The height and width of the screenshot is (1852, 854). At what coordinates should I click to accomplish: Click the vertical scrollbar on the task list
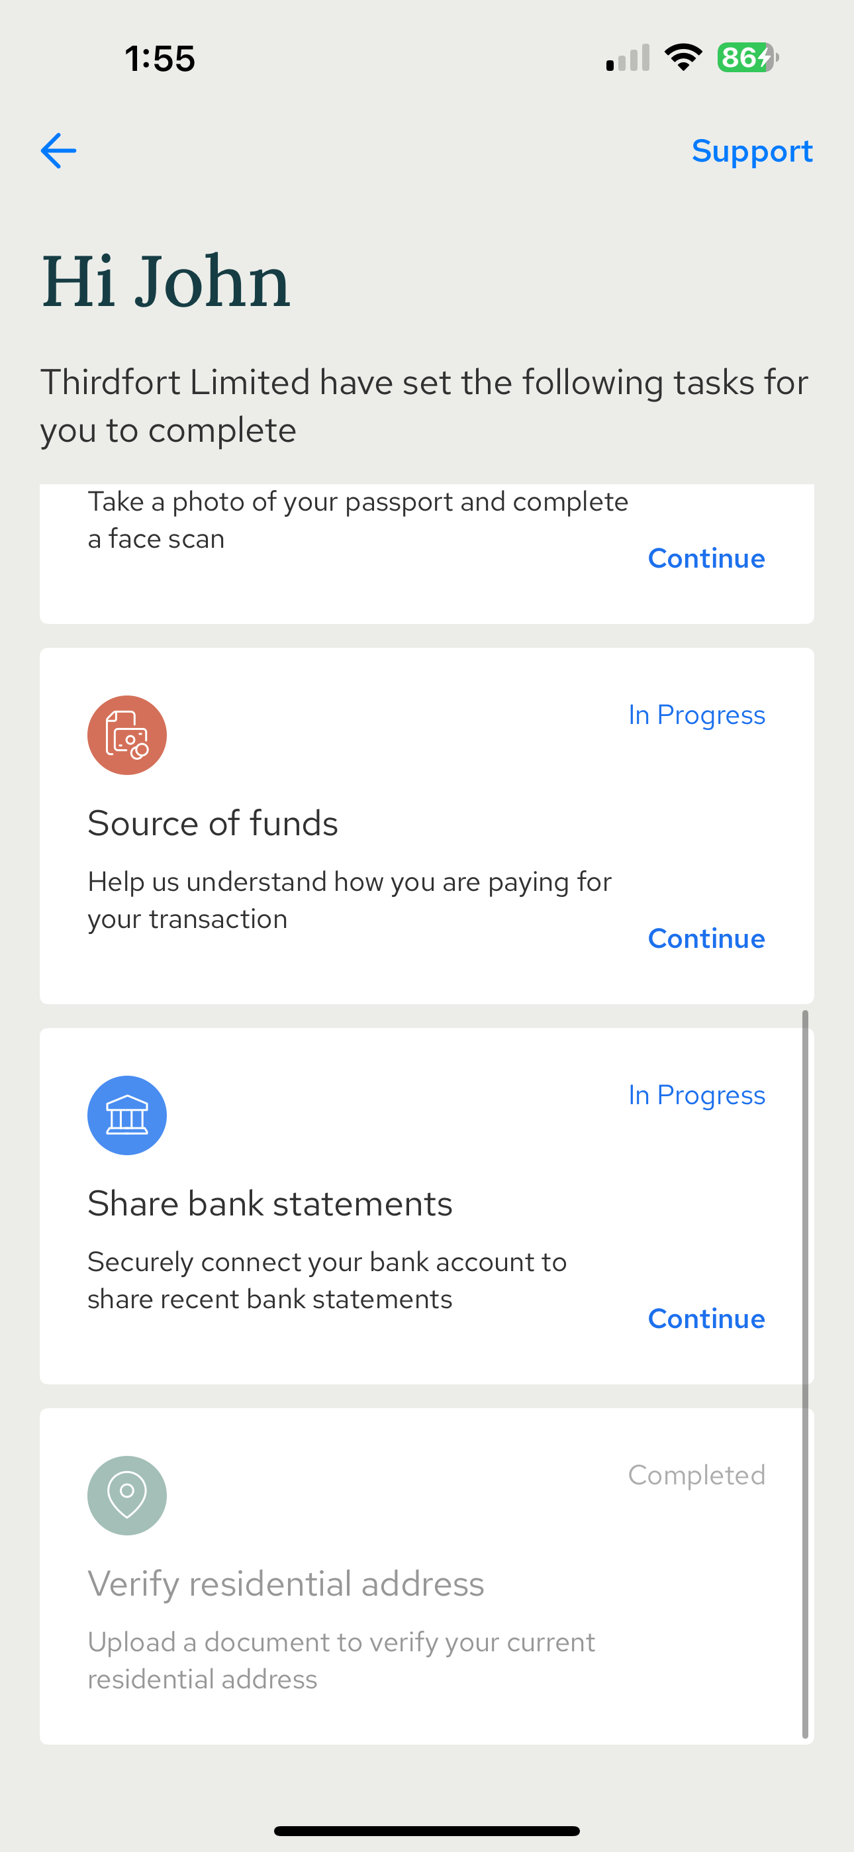[x=805, y=1374]
